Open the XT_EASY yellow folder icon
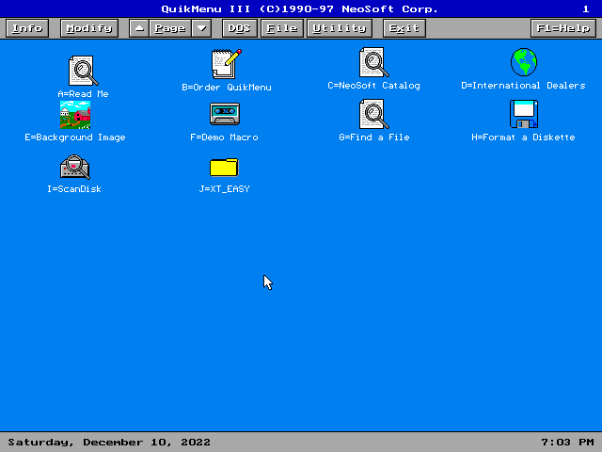Viewport: 602px width, 452px height. 224,167
